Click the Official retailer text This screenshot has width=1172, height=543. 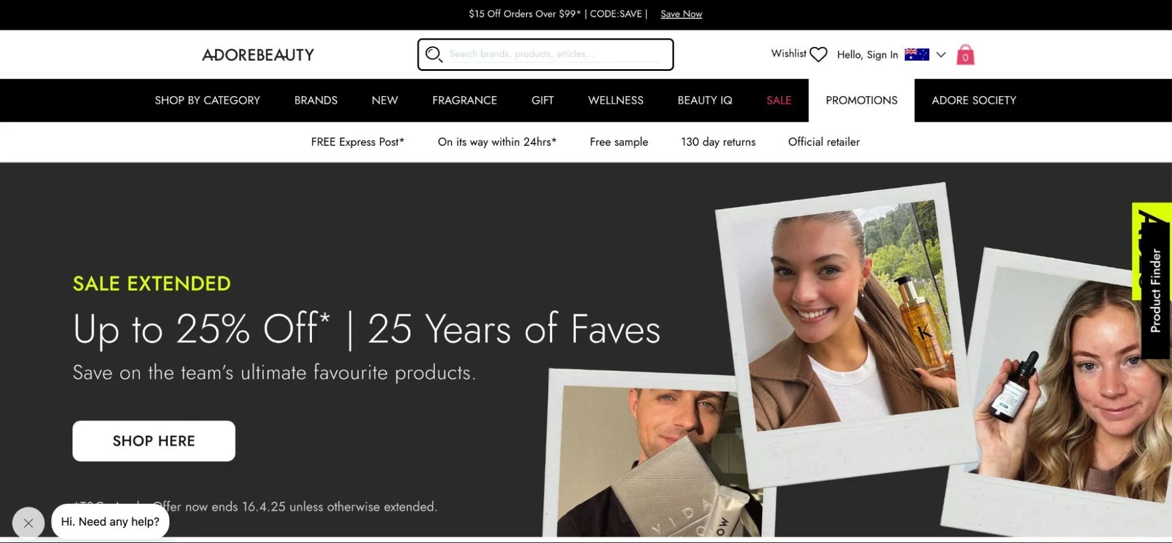pyautogui.click(x=824, y=142)
